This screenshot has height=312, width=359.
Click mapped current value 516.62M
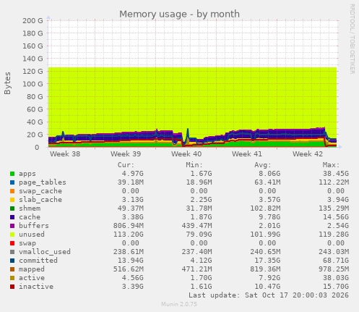(x=129, y=269)
